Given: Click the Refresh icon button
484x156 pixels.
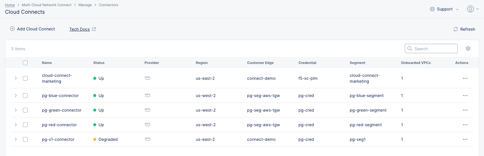Looking at the screenshot, I should pos(456,29).
